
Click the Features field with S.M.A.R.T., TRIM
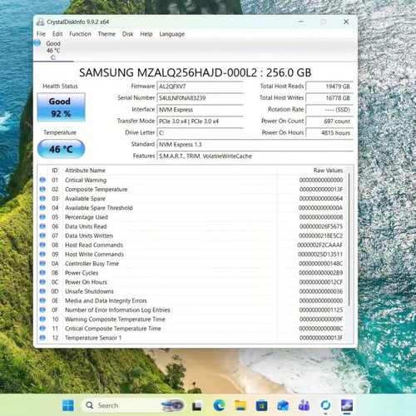click(x=255, y=156)
